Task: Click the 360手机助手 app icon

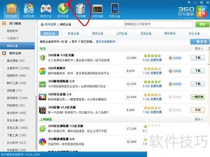Action: point(42,71)
